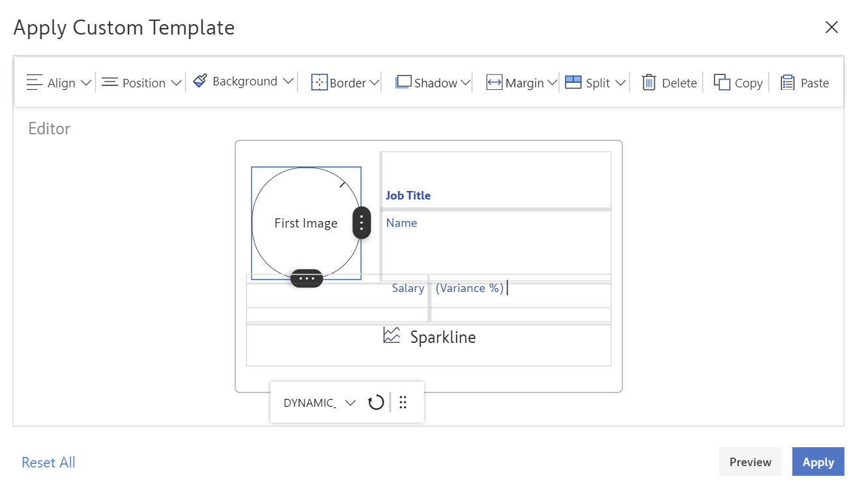Screen dimensions: 857x485
Task: Expand the Border options dropdown
Action: click(x=374, y=83)
